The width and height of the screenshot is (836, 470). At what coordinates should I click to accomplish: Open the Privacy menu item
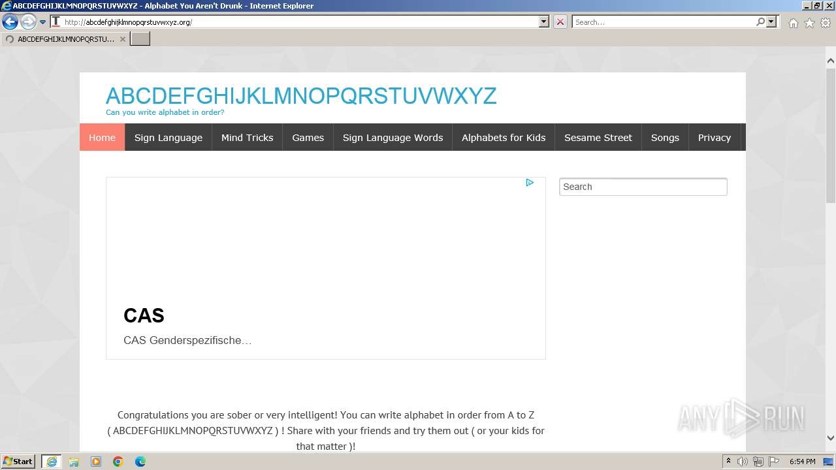click(x=714, y=138)
